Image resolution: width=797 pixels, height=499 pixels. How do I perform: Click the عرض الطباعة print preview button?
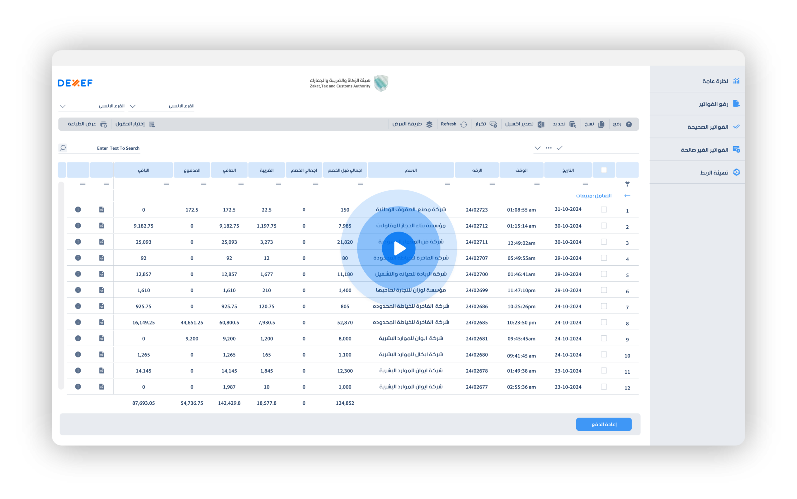[x=87, y=124]
